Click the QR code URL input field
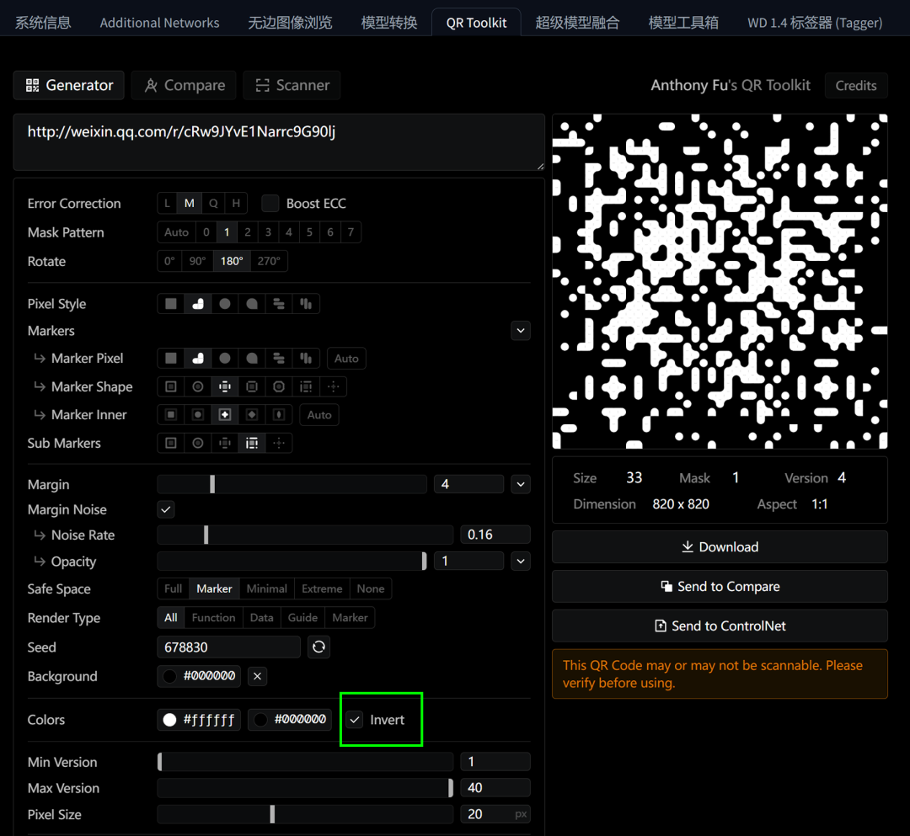Viewport: 910px width, 836px height. click(x=278, y=141)
